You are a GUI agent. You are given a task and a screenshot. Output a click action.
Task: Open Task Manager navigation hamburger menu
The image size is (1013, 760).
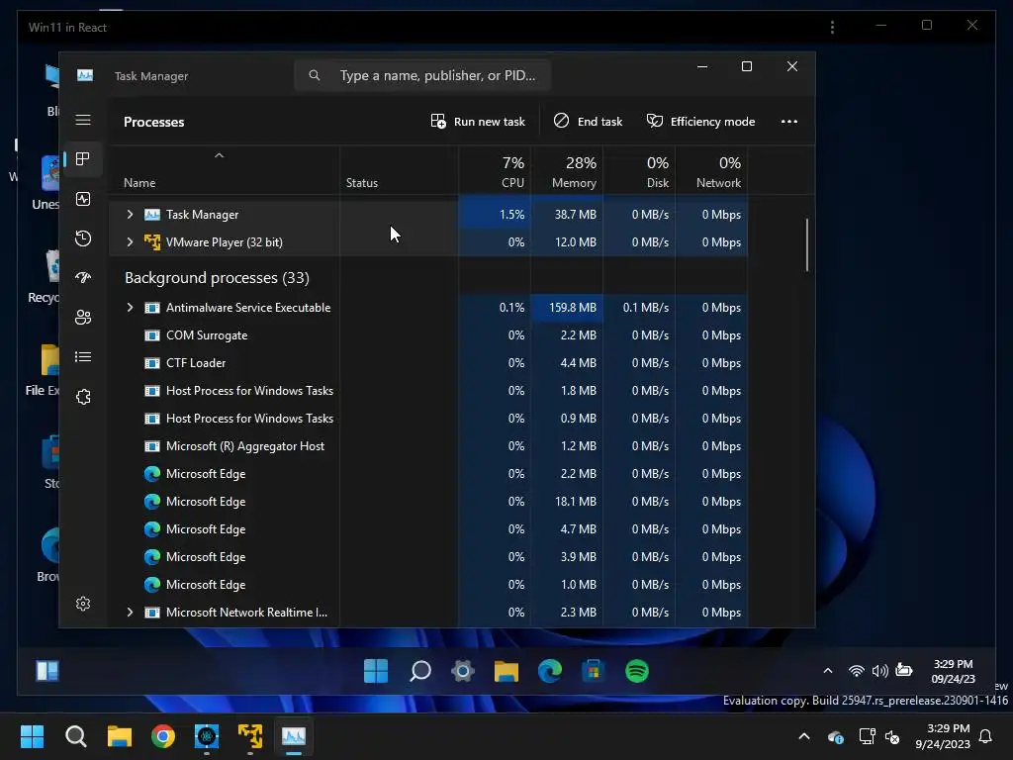(83, 120)
